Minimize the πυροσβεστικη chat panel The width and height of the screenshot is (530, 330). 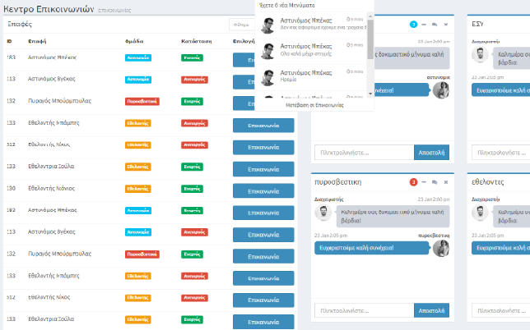(x=425, y=181)
